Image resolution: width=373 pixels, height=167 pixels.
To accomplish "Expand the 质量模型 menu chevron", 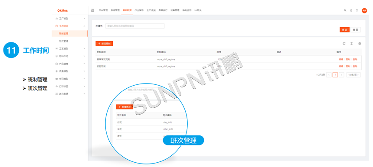I will (84, 71).
